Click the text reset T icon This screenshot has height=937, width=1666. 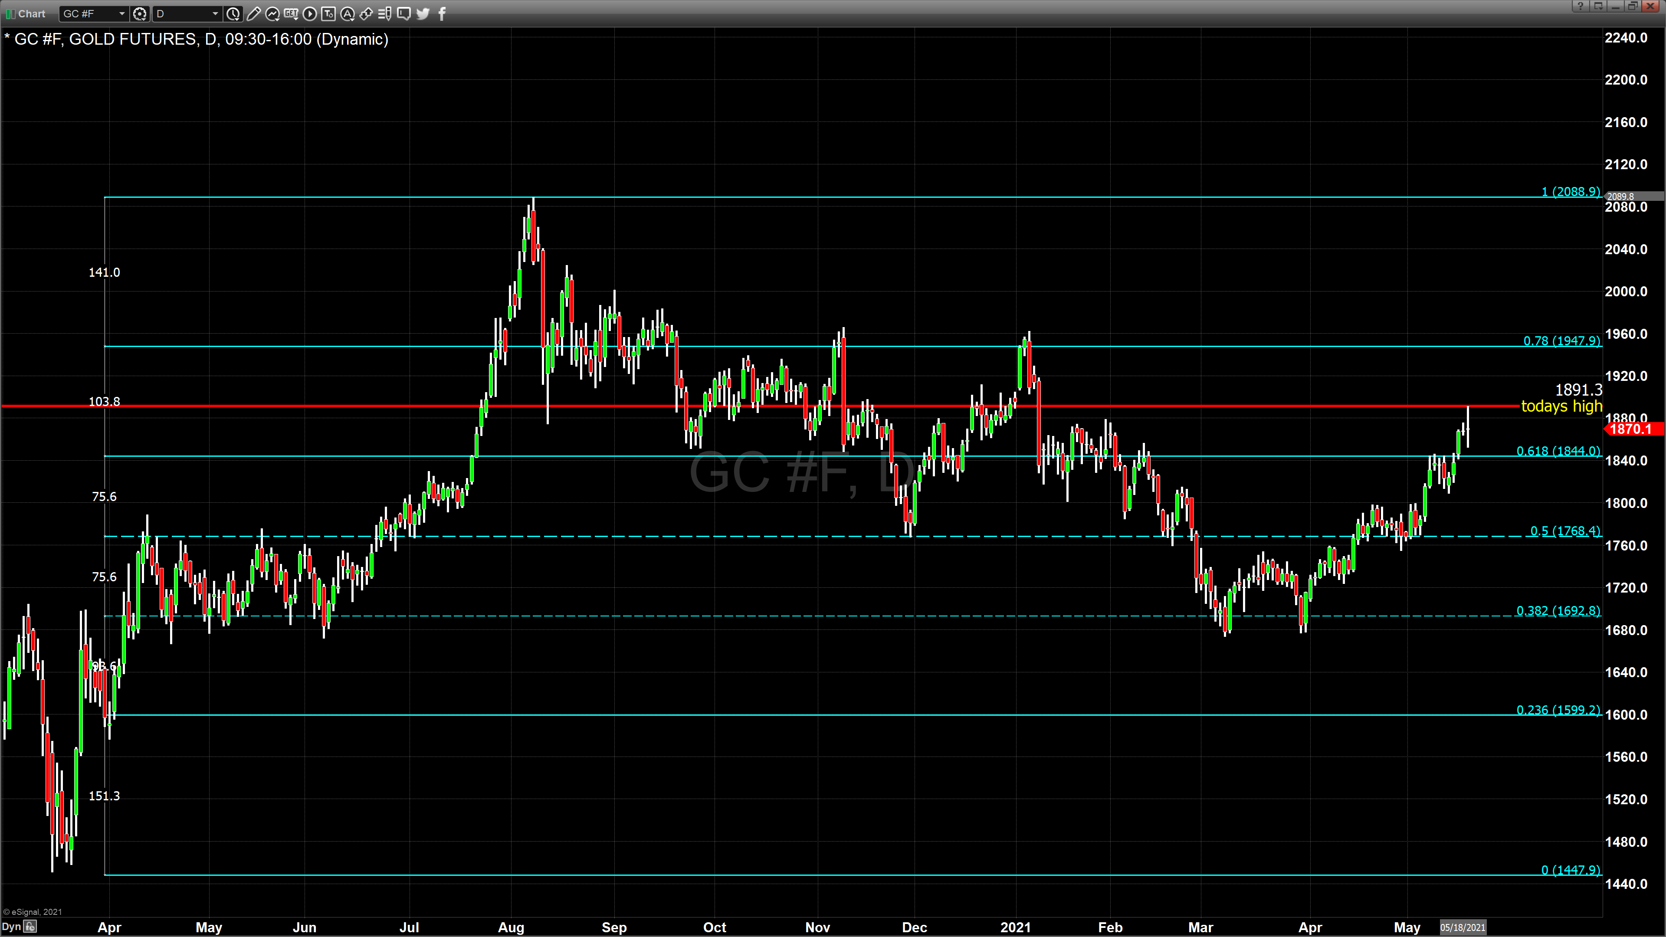coord(328,13)
